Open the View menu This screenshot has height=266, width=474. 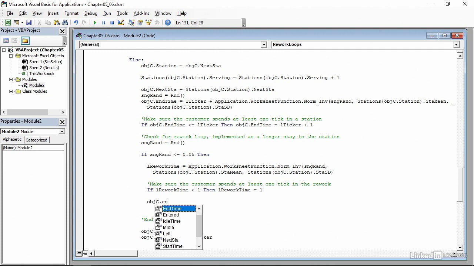[x=37, y=13]
